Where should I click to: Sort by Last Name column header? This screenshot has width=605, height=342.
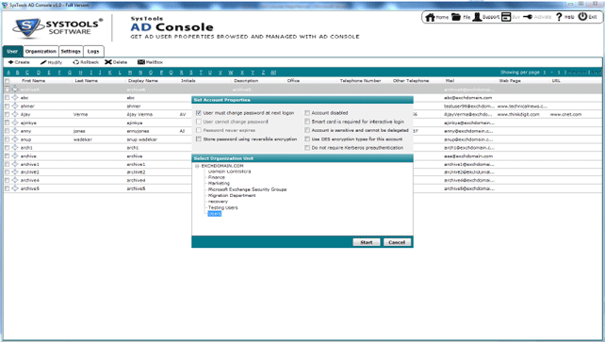pyautogui.click(x=86, y=81)
